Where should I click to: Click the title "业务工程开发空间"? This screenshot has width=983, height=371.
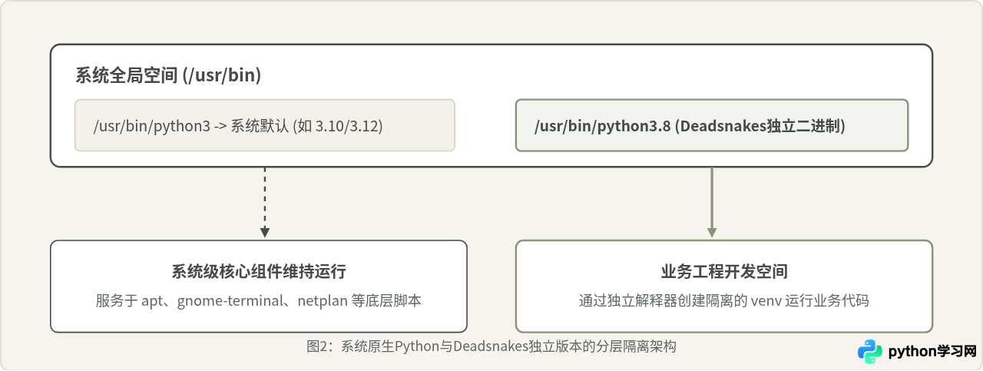[724, 272]
